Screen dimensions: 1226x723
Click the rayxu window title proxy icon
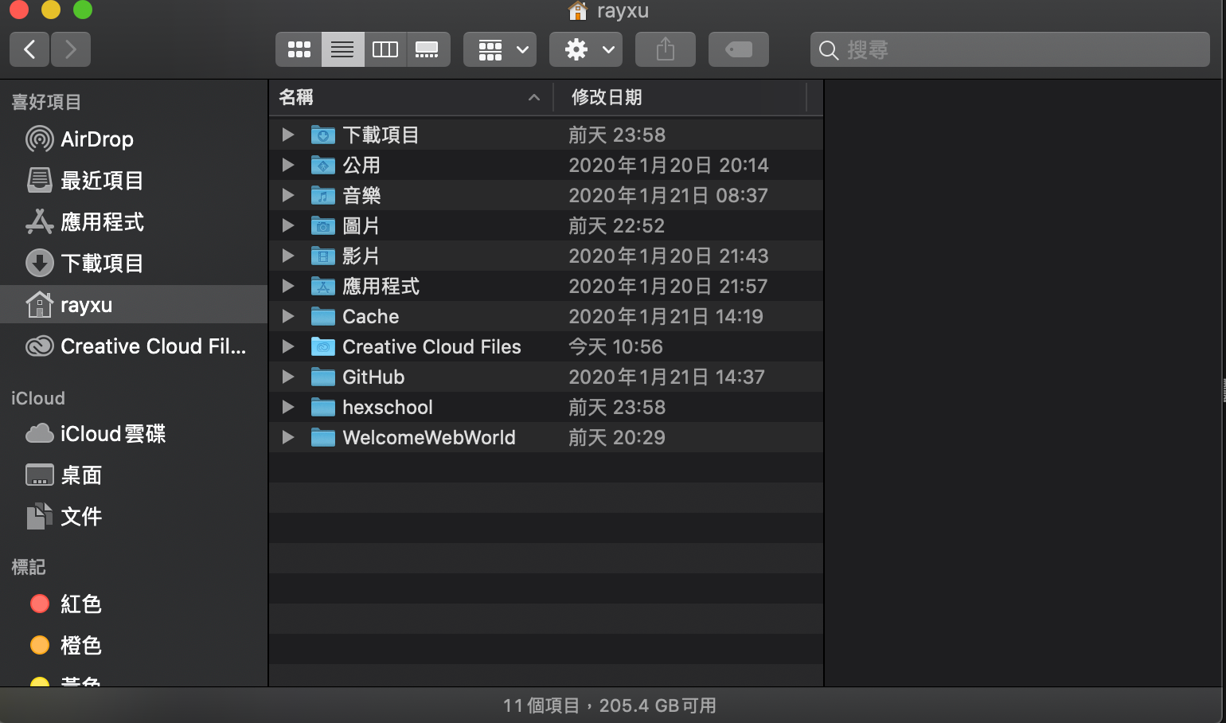coord(577,10)
